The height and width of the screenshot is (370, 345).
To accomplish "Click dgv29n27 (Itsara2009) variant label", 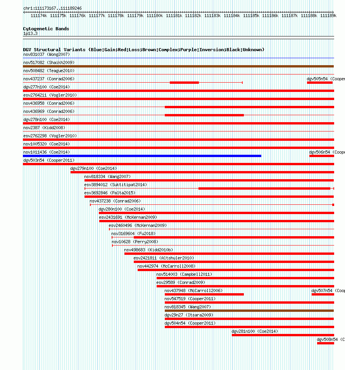I will 189,315.
